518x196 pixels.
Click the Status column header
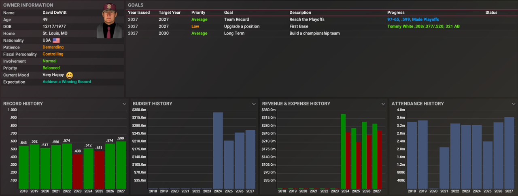coord(491,13)
